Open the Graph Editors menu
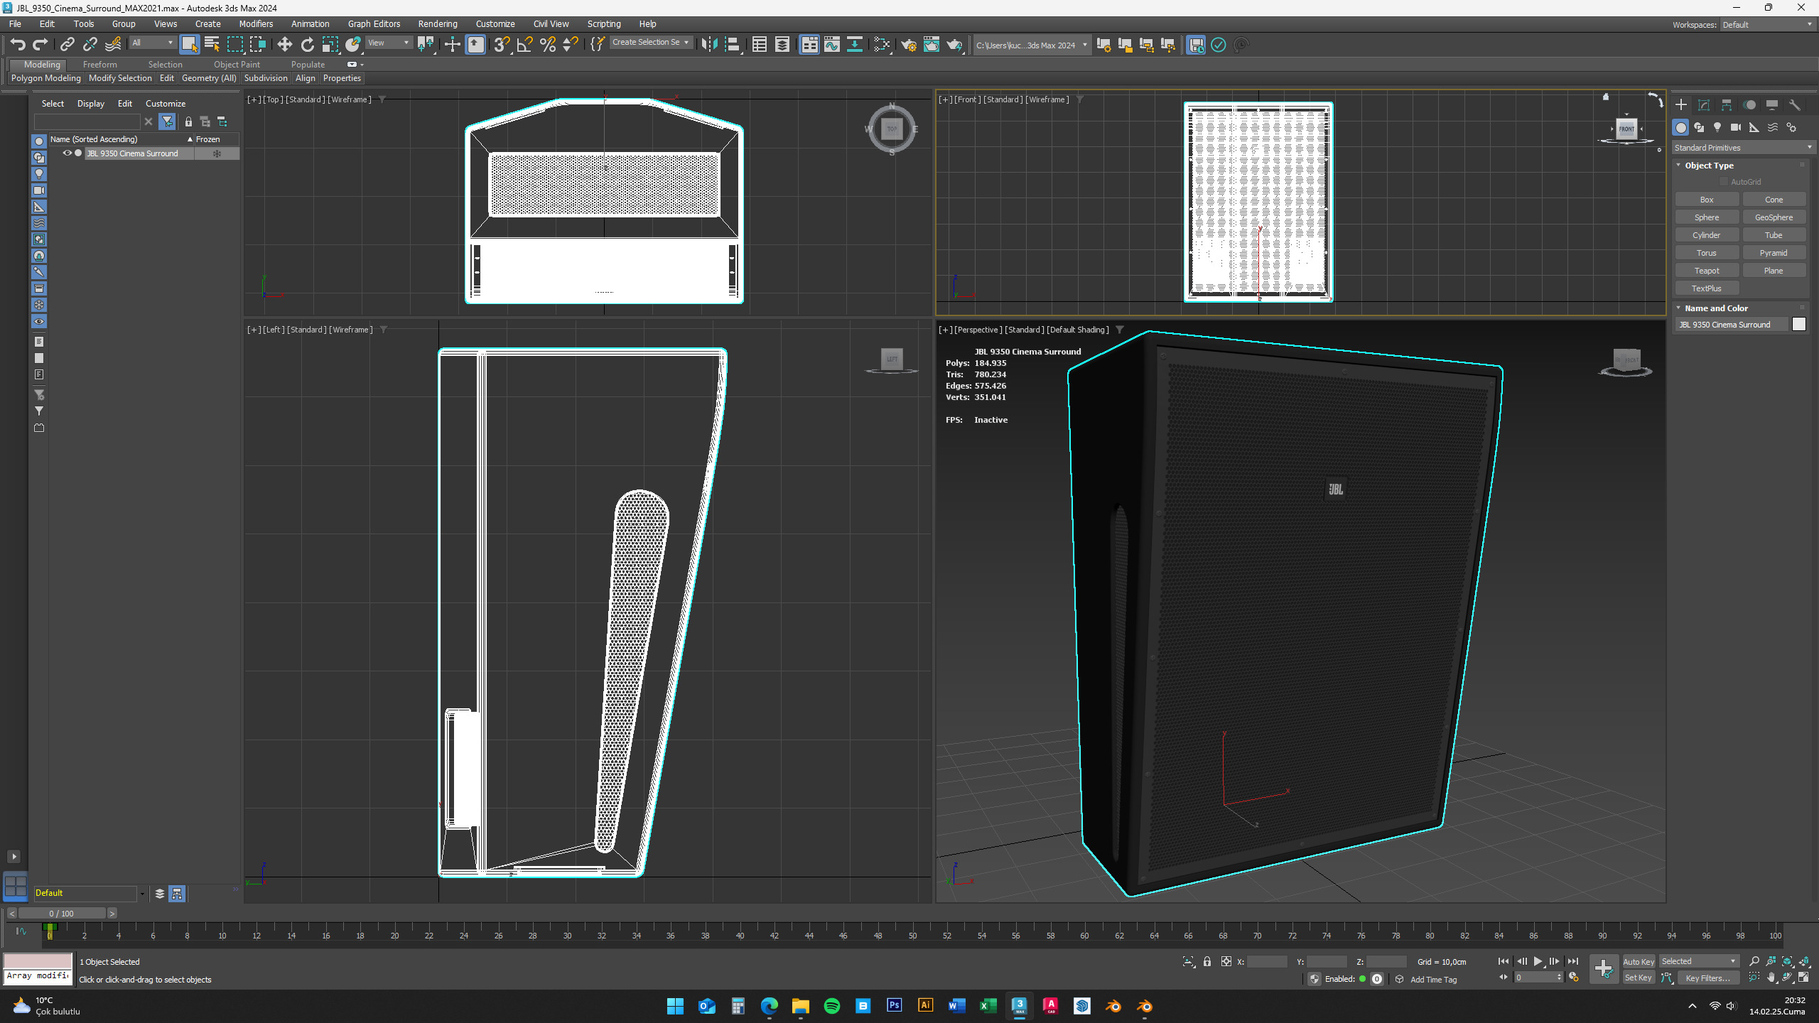1819x1023 pixels. click(x=374, y=23)
